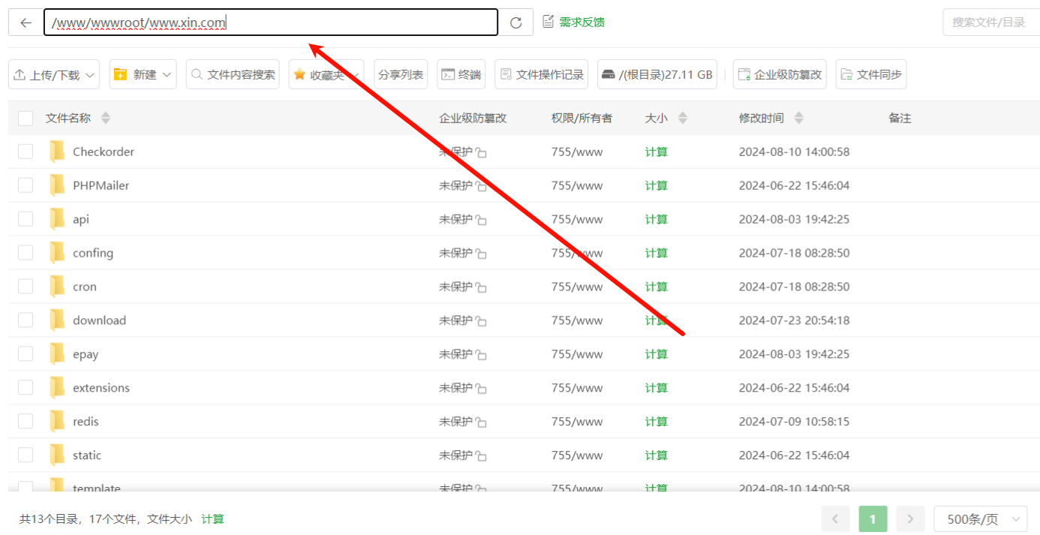Select the epay row checkbox

pos(26,354)
